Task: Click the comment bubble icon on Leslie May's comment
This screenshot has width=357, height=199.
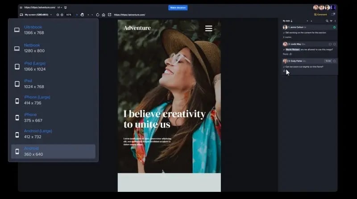Action: [x=330, y=44]
